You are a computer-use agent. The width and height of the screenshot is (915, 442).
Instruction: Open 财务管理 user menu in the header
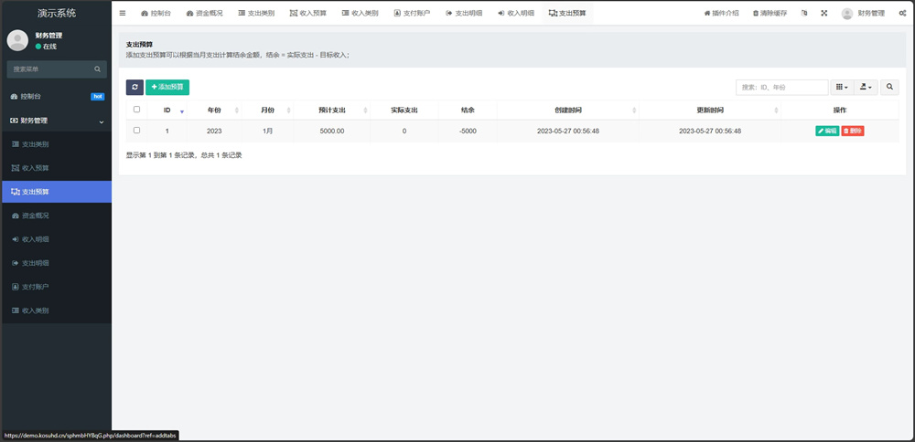[863, 13]
